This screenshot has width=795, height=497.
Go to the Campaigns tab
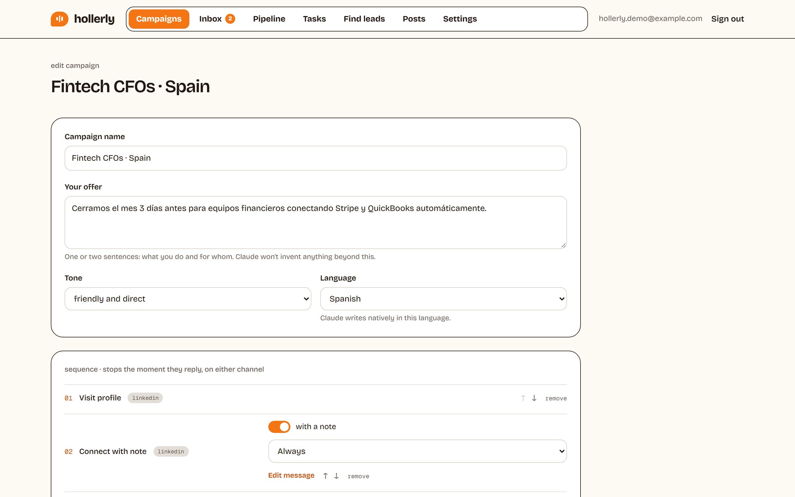tap(159, 19)
